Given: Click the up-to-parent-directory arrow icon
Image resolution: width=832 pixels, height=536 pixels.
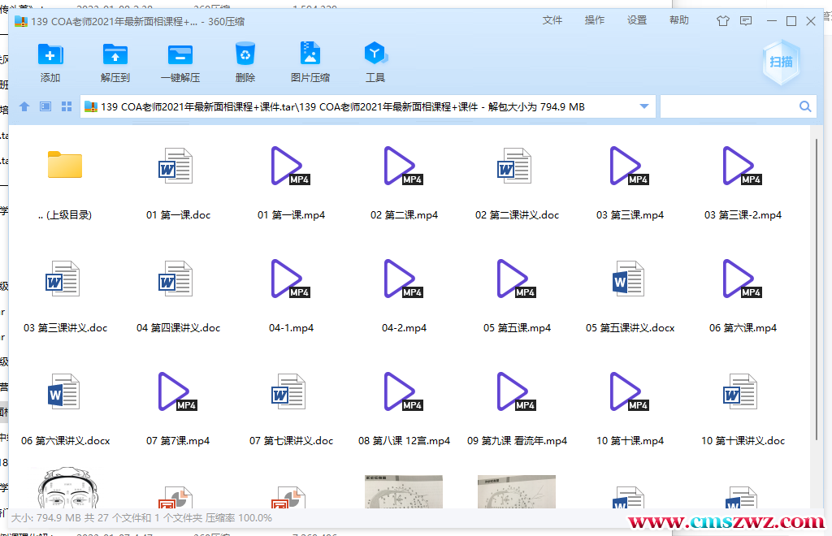Looking at the screenshot, I should coord(24,106).
